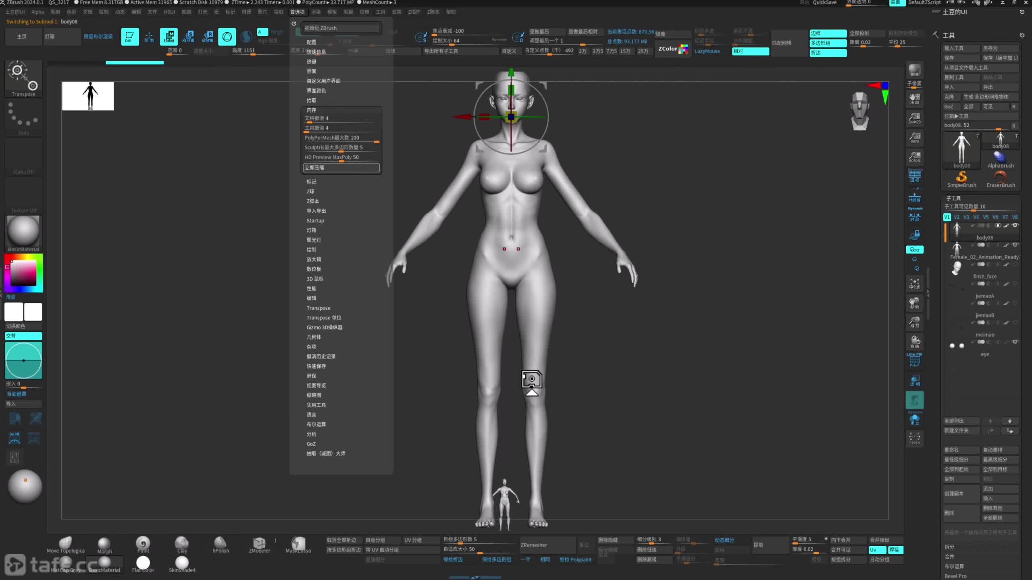
Task: Expand the Gizmo 3D操纵器 section
Action: tap(325, 327)
